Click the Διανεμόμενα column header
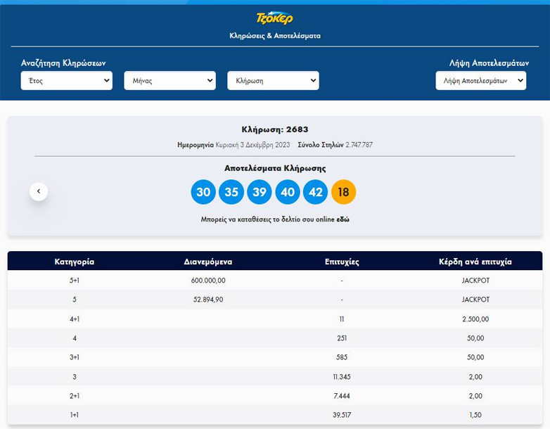This screenshot has width=550, height=429. coord(207,262)
